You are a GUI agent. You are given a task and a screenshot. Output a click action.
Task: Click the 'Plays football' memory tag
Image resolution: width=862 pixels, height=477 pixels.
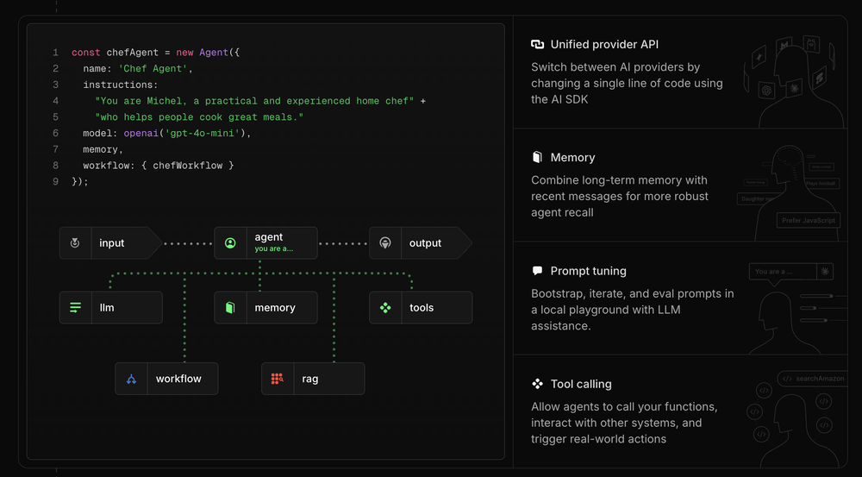pos(821,183)
